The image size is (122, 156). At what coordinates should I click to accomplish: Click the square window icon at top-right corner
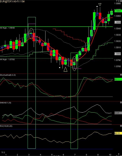click(x=121, y=1)
